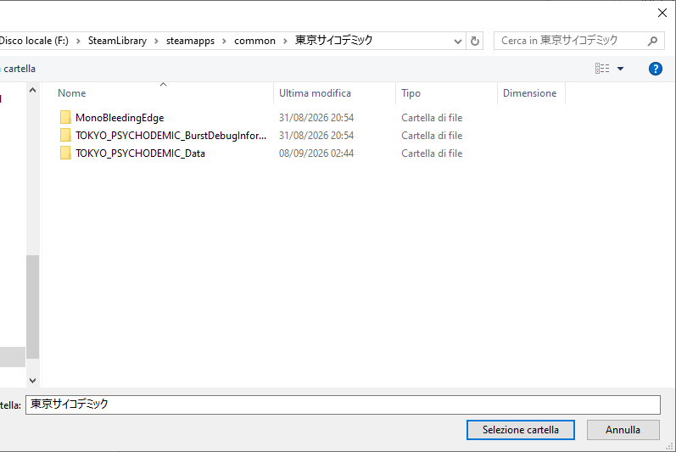Image resolution: width=676 pixels, height=452 pixels.
Task: Expand chevron after common breadcrumb
Action: point(285,42)
